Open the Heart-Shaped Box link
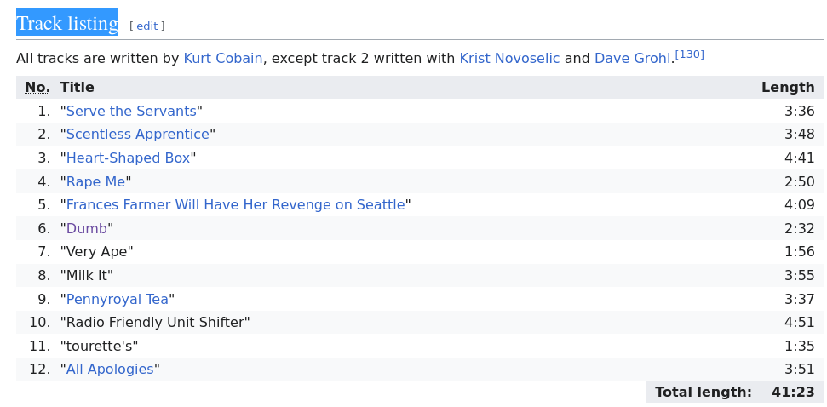 [128, 158]
